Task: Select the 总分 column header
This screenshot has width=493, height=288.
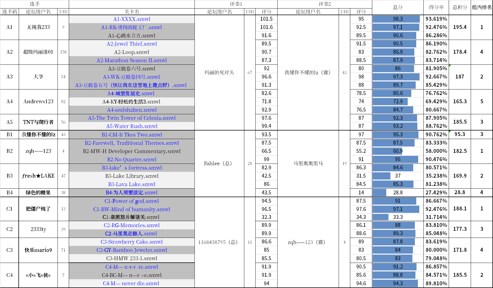Action: (398, 7)
